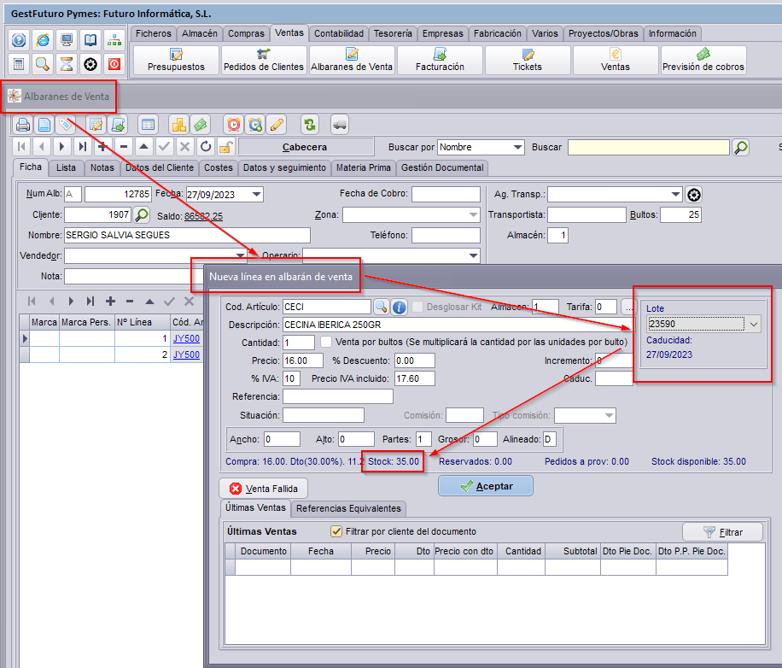
Task: Switch to the Datos y seguimiento tab
Action: click(284, 167)
